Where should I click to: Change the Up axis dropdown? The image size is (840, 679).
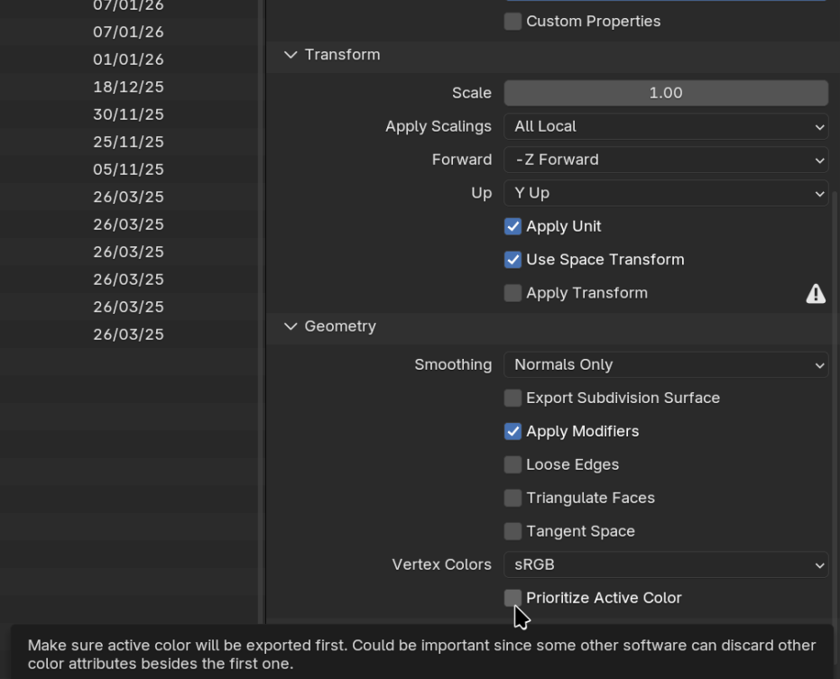(665, 193)
